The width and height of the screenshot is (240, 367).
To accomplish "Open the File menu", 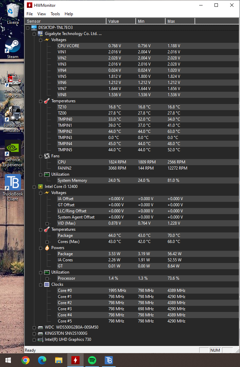I will 30,14.
